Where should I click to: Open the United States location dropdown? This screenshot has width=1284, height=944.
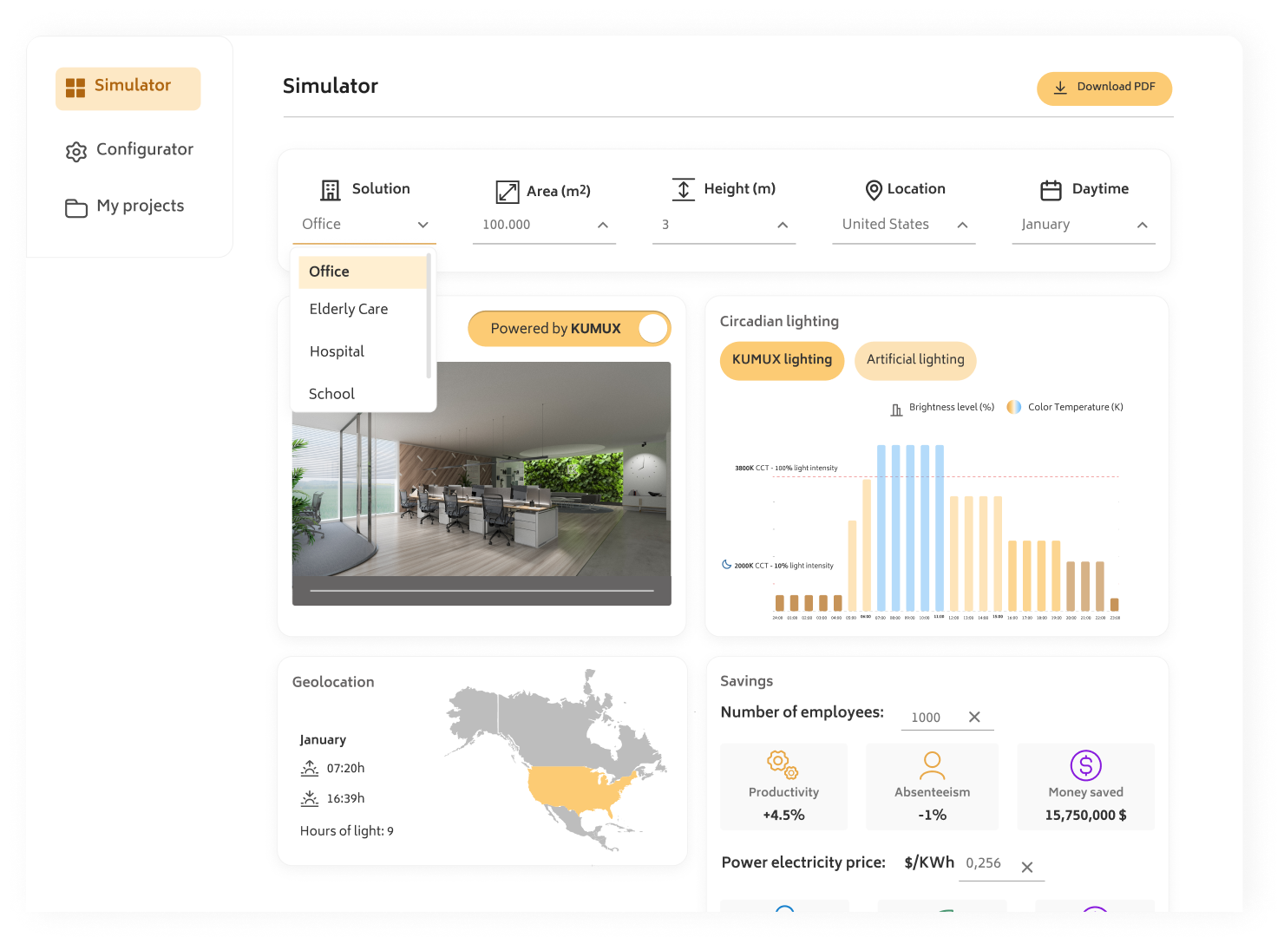904,225
